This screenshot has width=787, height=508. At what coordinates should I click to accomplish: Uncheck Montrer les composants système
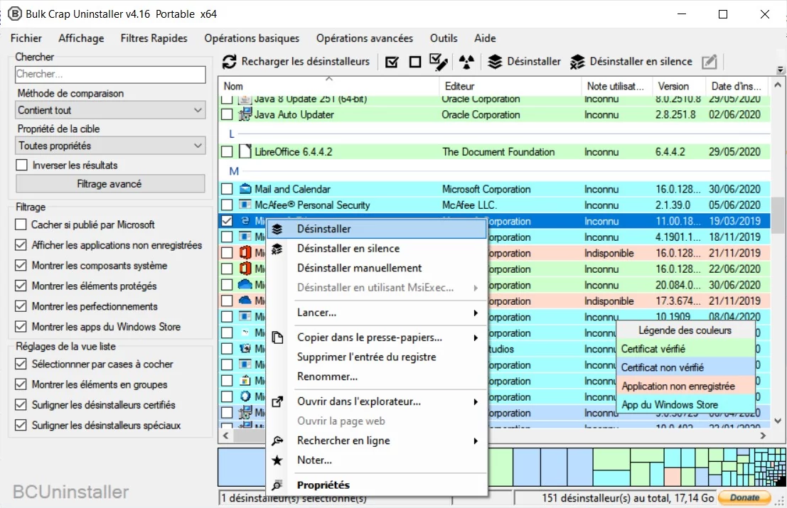[x=21, y=265]
